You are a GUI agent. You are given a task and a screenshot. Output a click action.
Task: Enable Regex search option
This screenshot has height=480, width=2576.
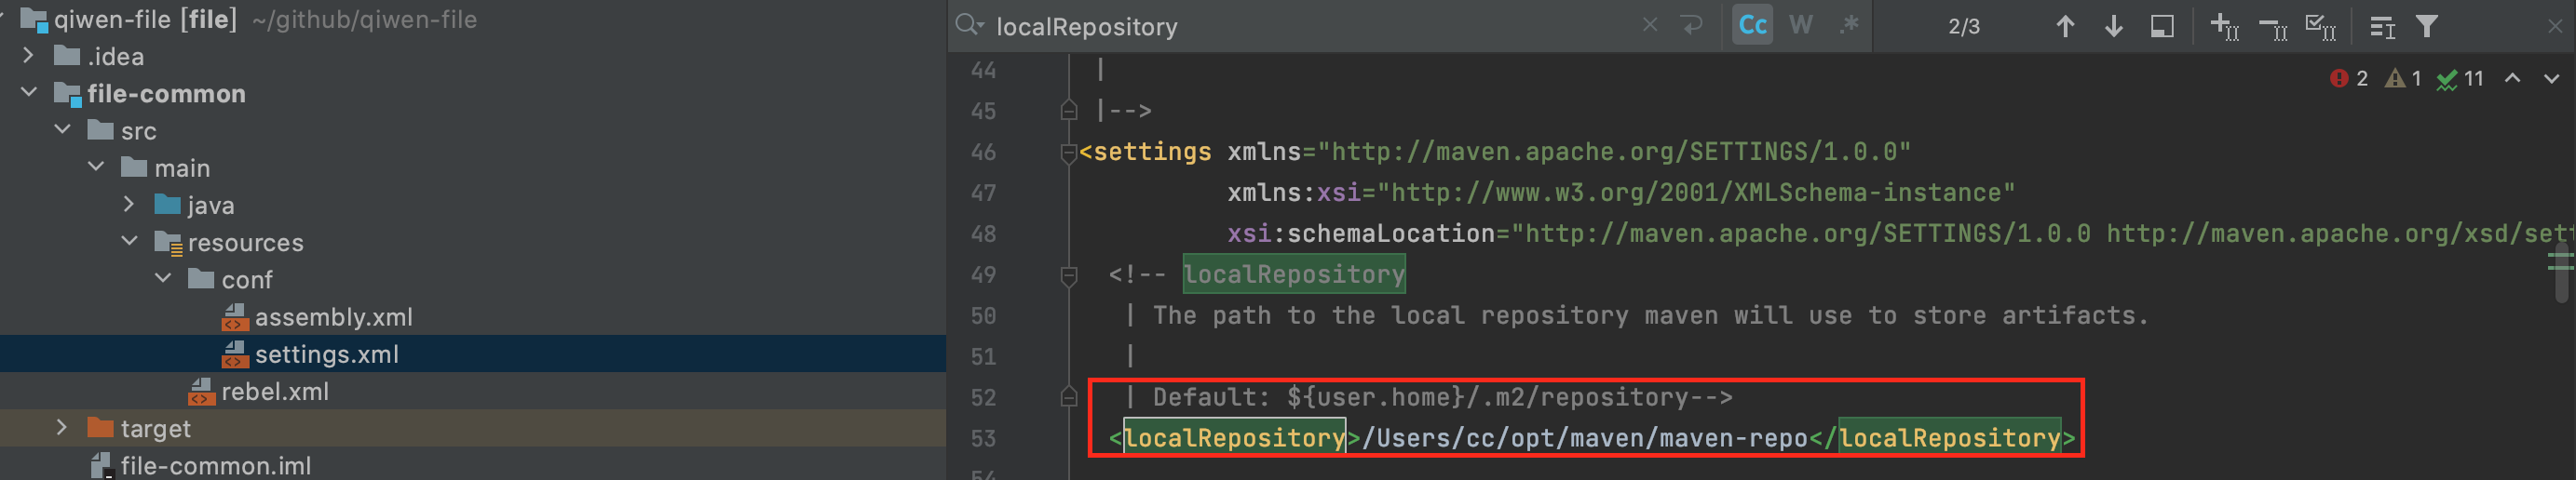point(1848,26)
